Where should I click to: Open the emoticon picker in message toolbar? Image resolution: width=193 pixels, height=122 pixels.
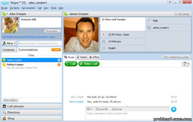89,109
